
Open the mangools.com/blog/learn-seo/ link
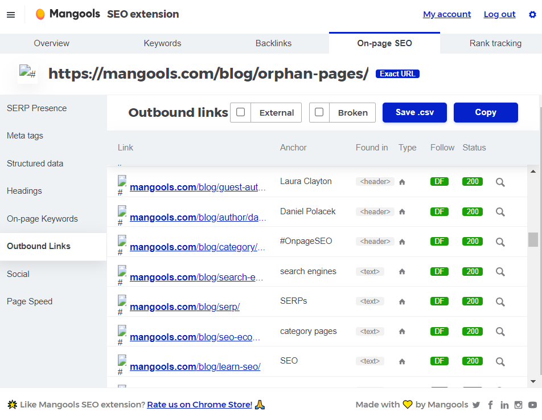coord(195,367)
